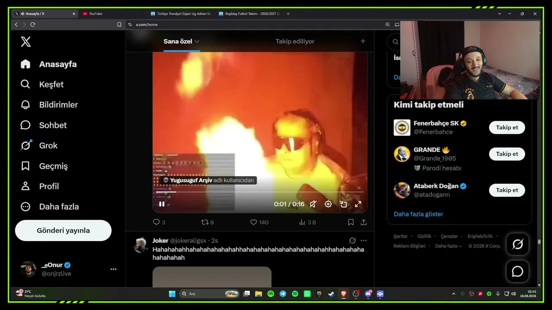
Task: Open Steam from the taskbar
Action: [331, 294]
